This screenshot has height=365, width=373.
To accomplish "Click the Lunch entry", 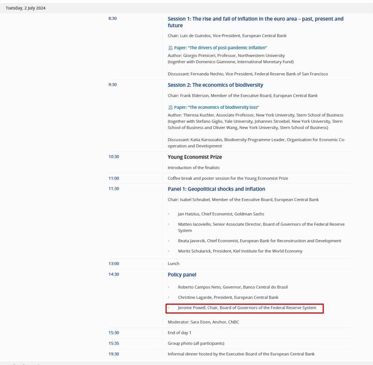I will [x=174, y=264].
